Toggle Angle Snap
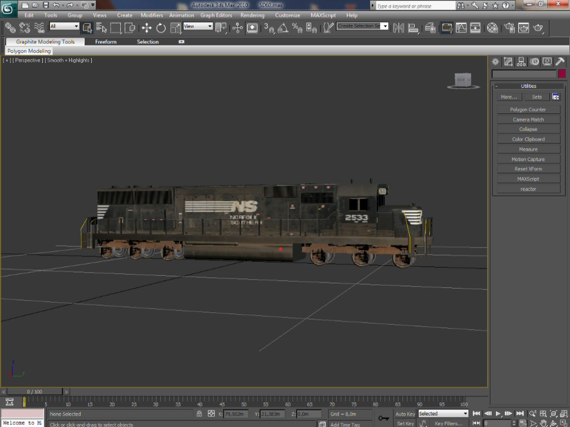The width and height of the screenshot is (570, 427). click(283, 28)
